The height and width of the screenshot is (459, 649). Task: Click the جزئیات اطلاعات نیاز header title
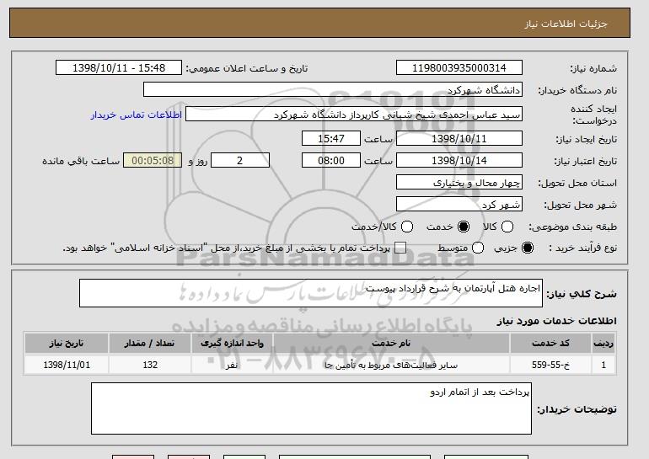click(566, 24)
